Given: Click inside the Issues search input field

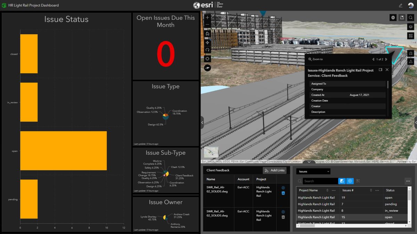Looking at the screenshot, I should [x=320, y=181].
